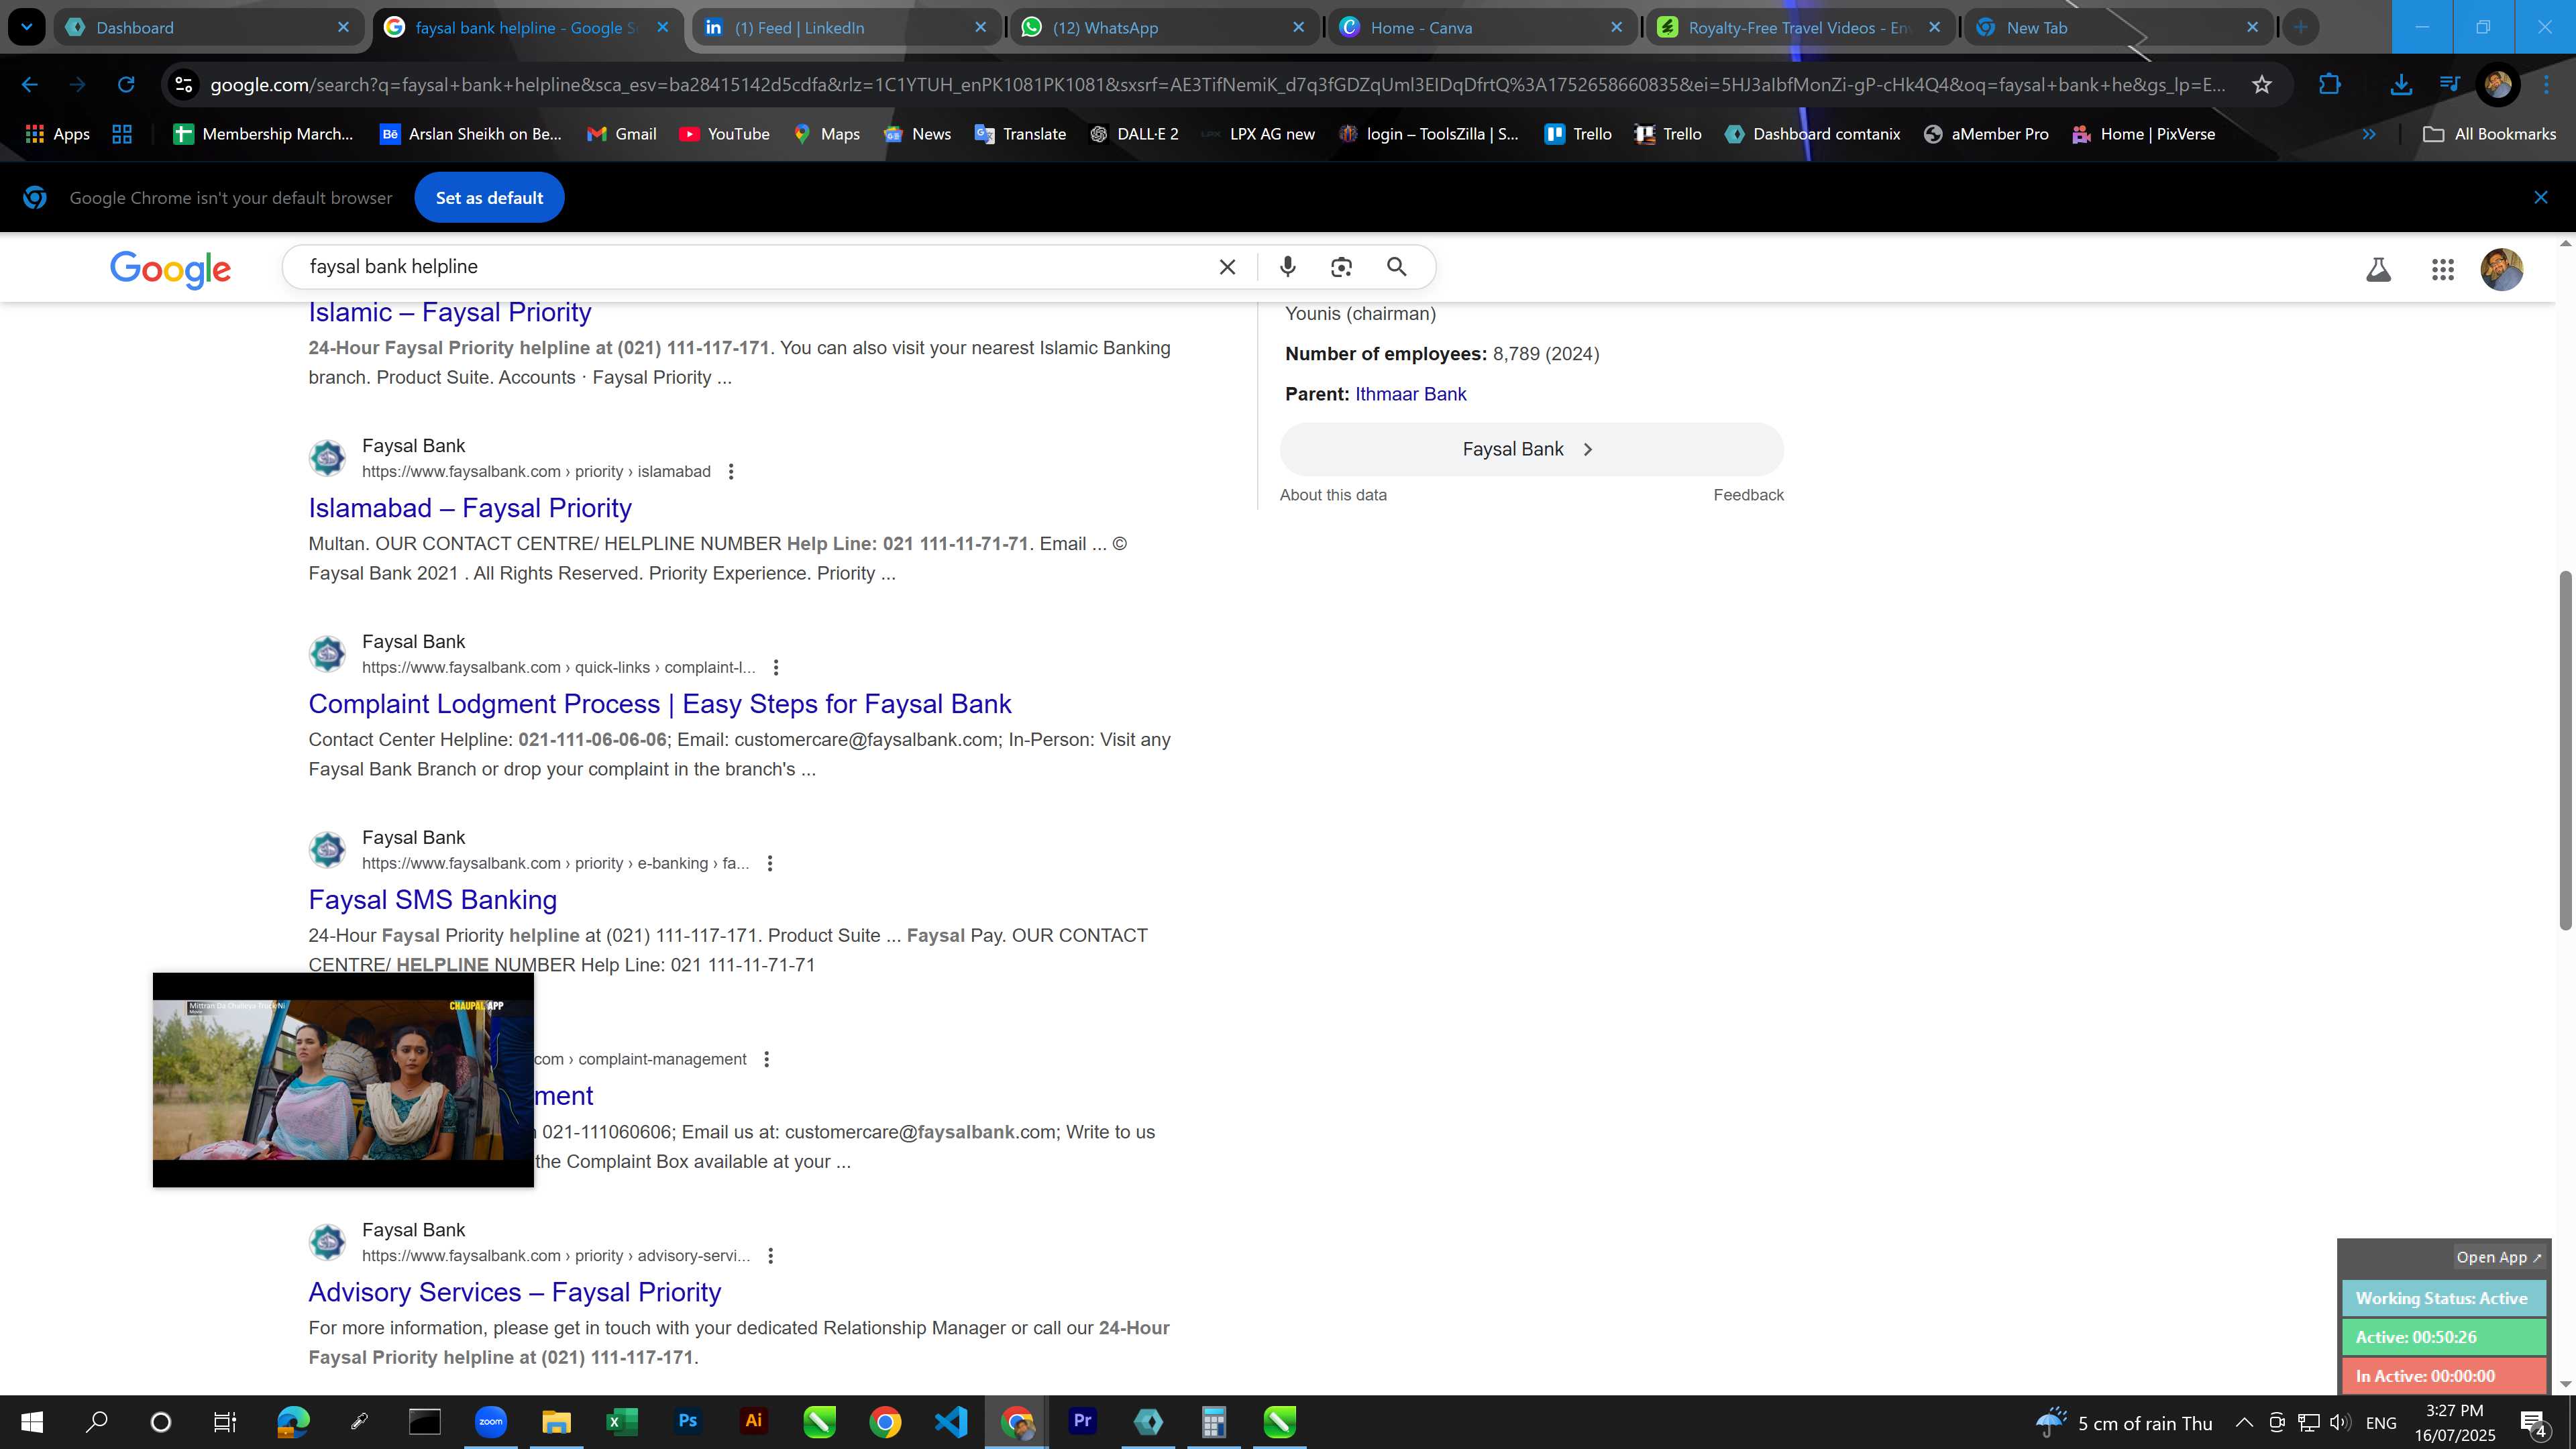This screenshot has width=2576, height=1449.
Task: Open the Gmail bookmark
Action: pos(621,134)
